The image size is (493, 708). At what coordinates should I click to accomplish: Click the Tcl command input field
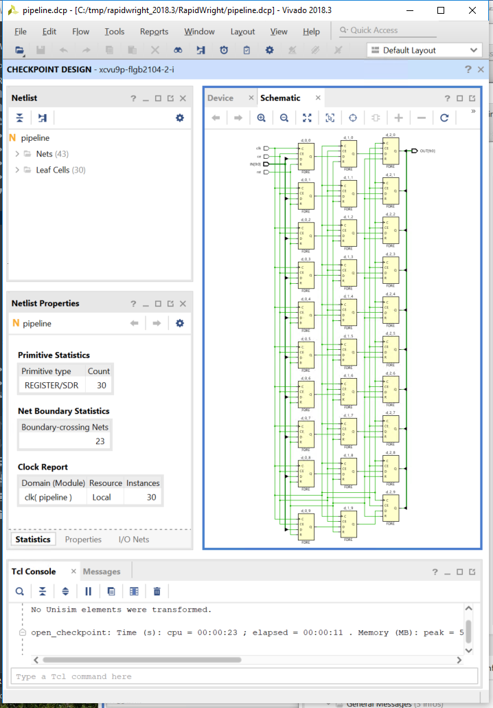coord(244,676)
